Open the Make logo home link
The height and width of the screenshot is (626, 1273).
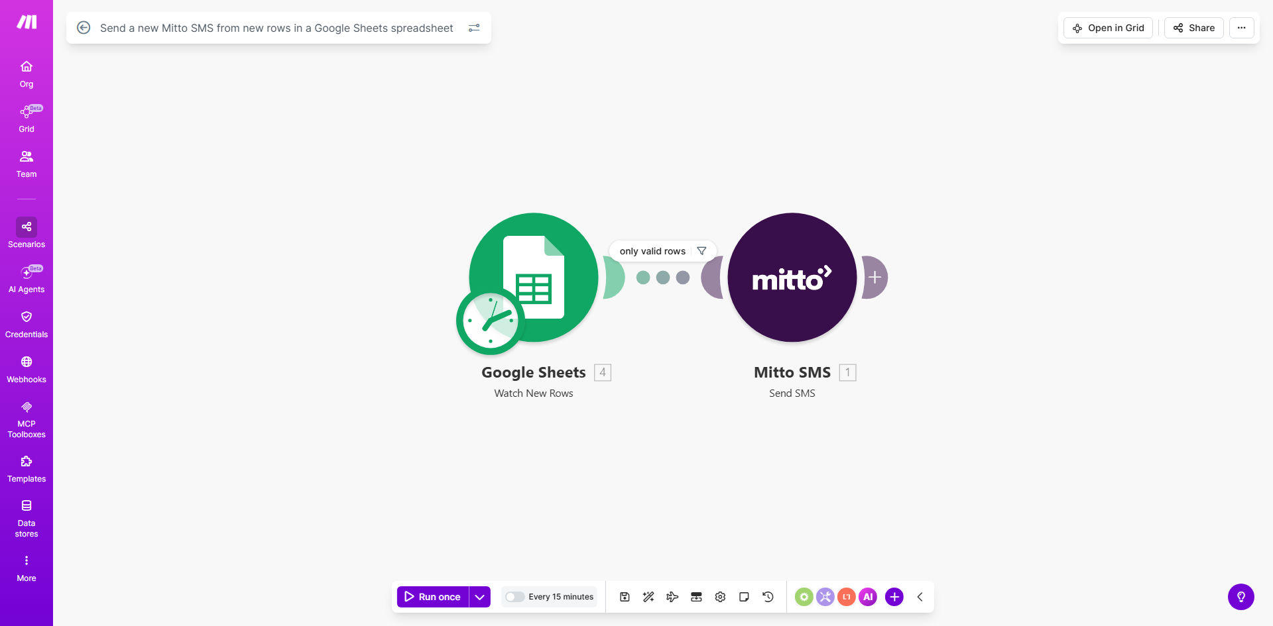27,23
